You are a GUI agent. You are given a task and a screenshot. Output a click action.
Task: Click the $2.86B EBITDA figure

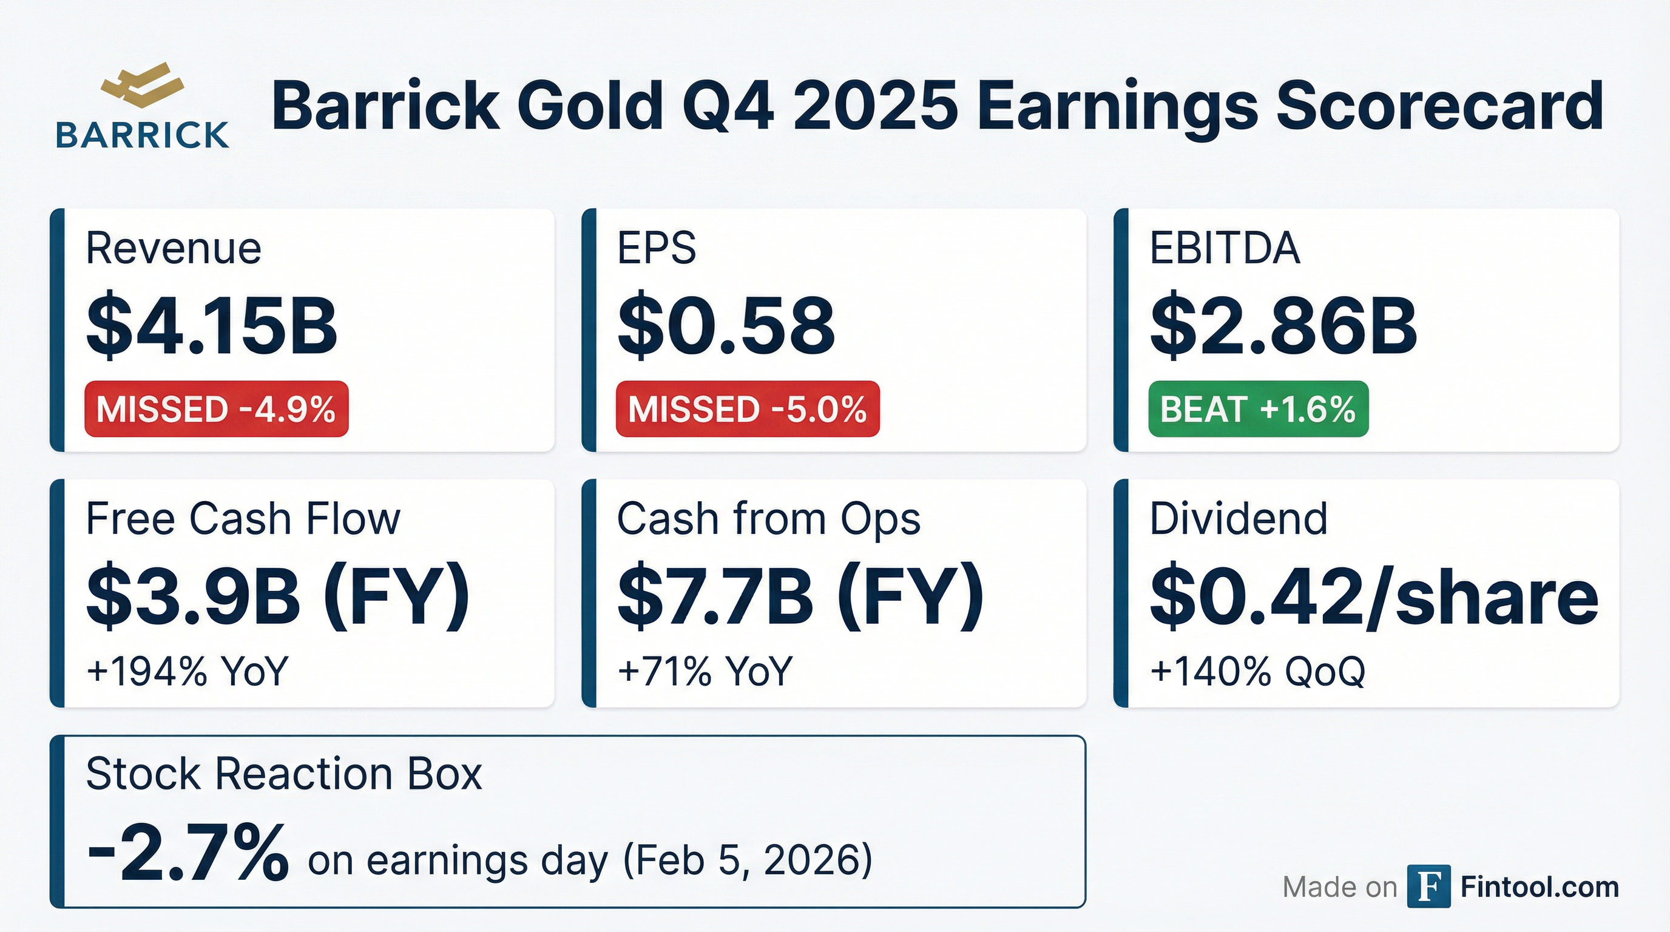click(x=1283, y=326)
